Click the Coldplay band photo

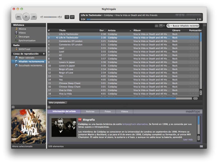tap(64, 128)
